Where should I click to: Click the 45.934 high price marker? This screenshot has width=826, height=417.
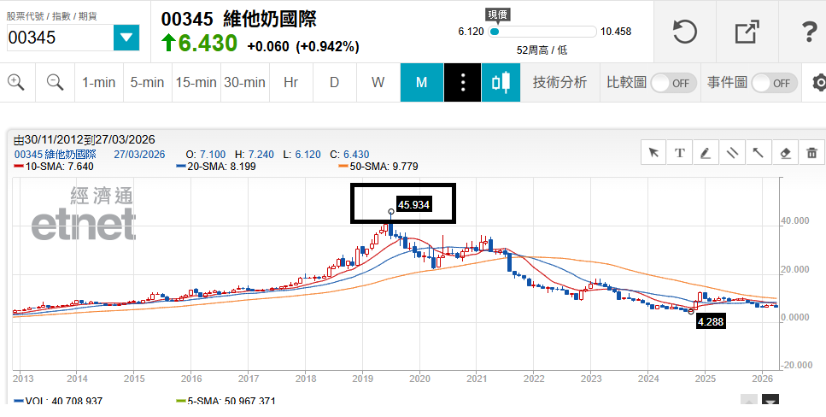click(x=413, y=204)
